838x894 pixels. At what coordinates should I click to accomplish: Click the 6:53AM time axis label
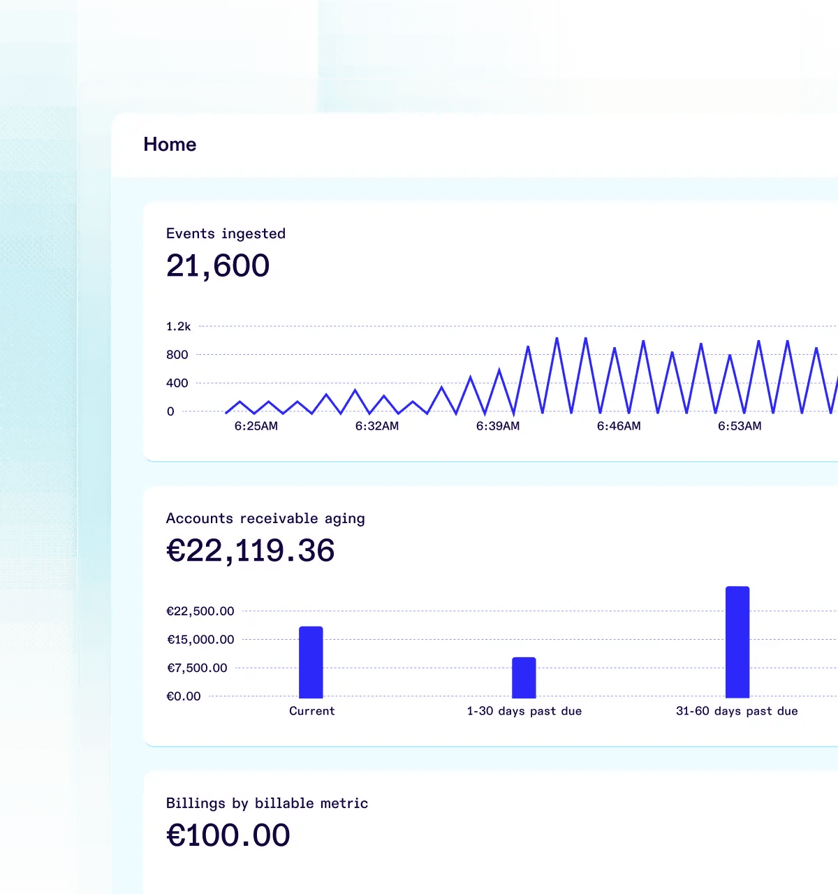[740, 426]
